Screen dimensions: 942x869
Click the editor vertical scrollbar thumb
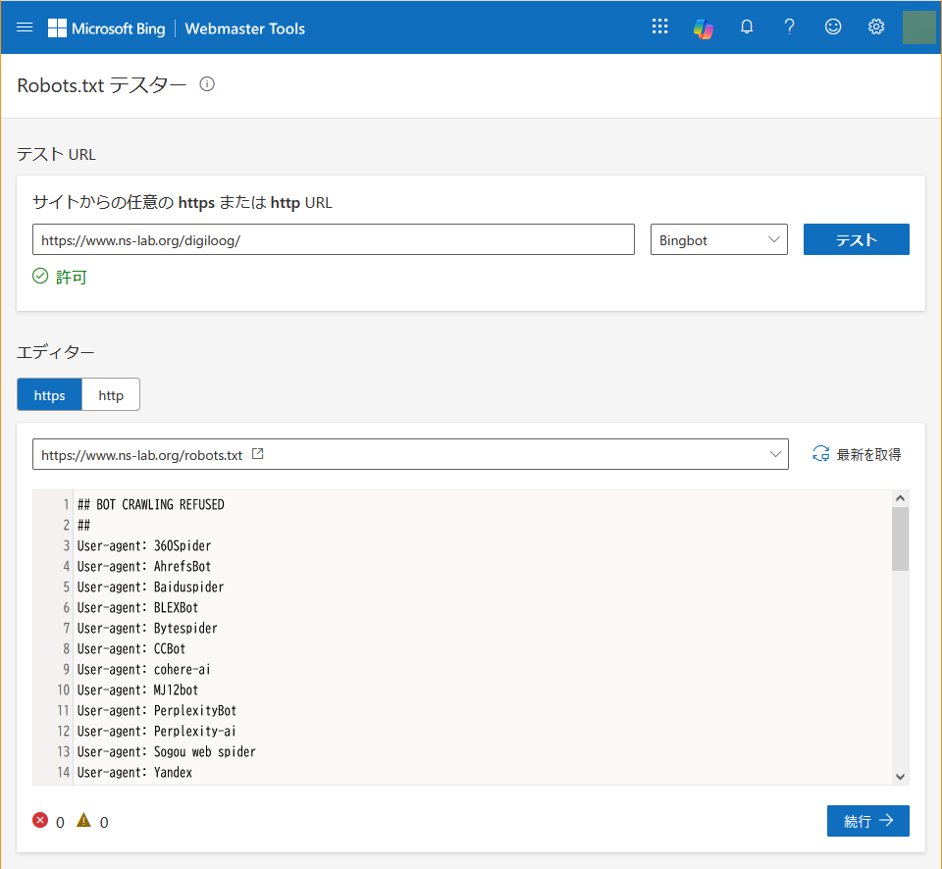(x=900, y=538)
